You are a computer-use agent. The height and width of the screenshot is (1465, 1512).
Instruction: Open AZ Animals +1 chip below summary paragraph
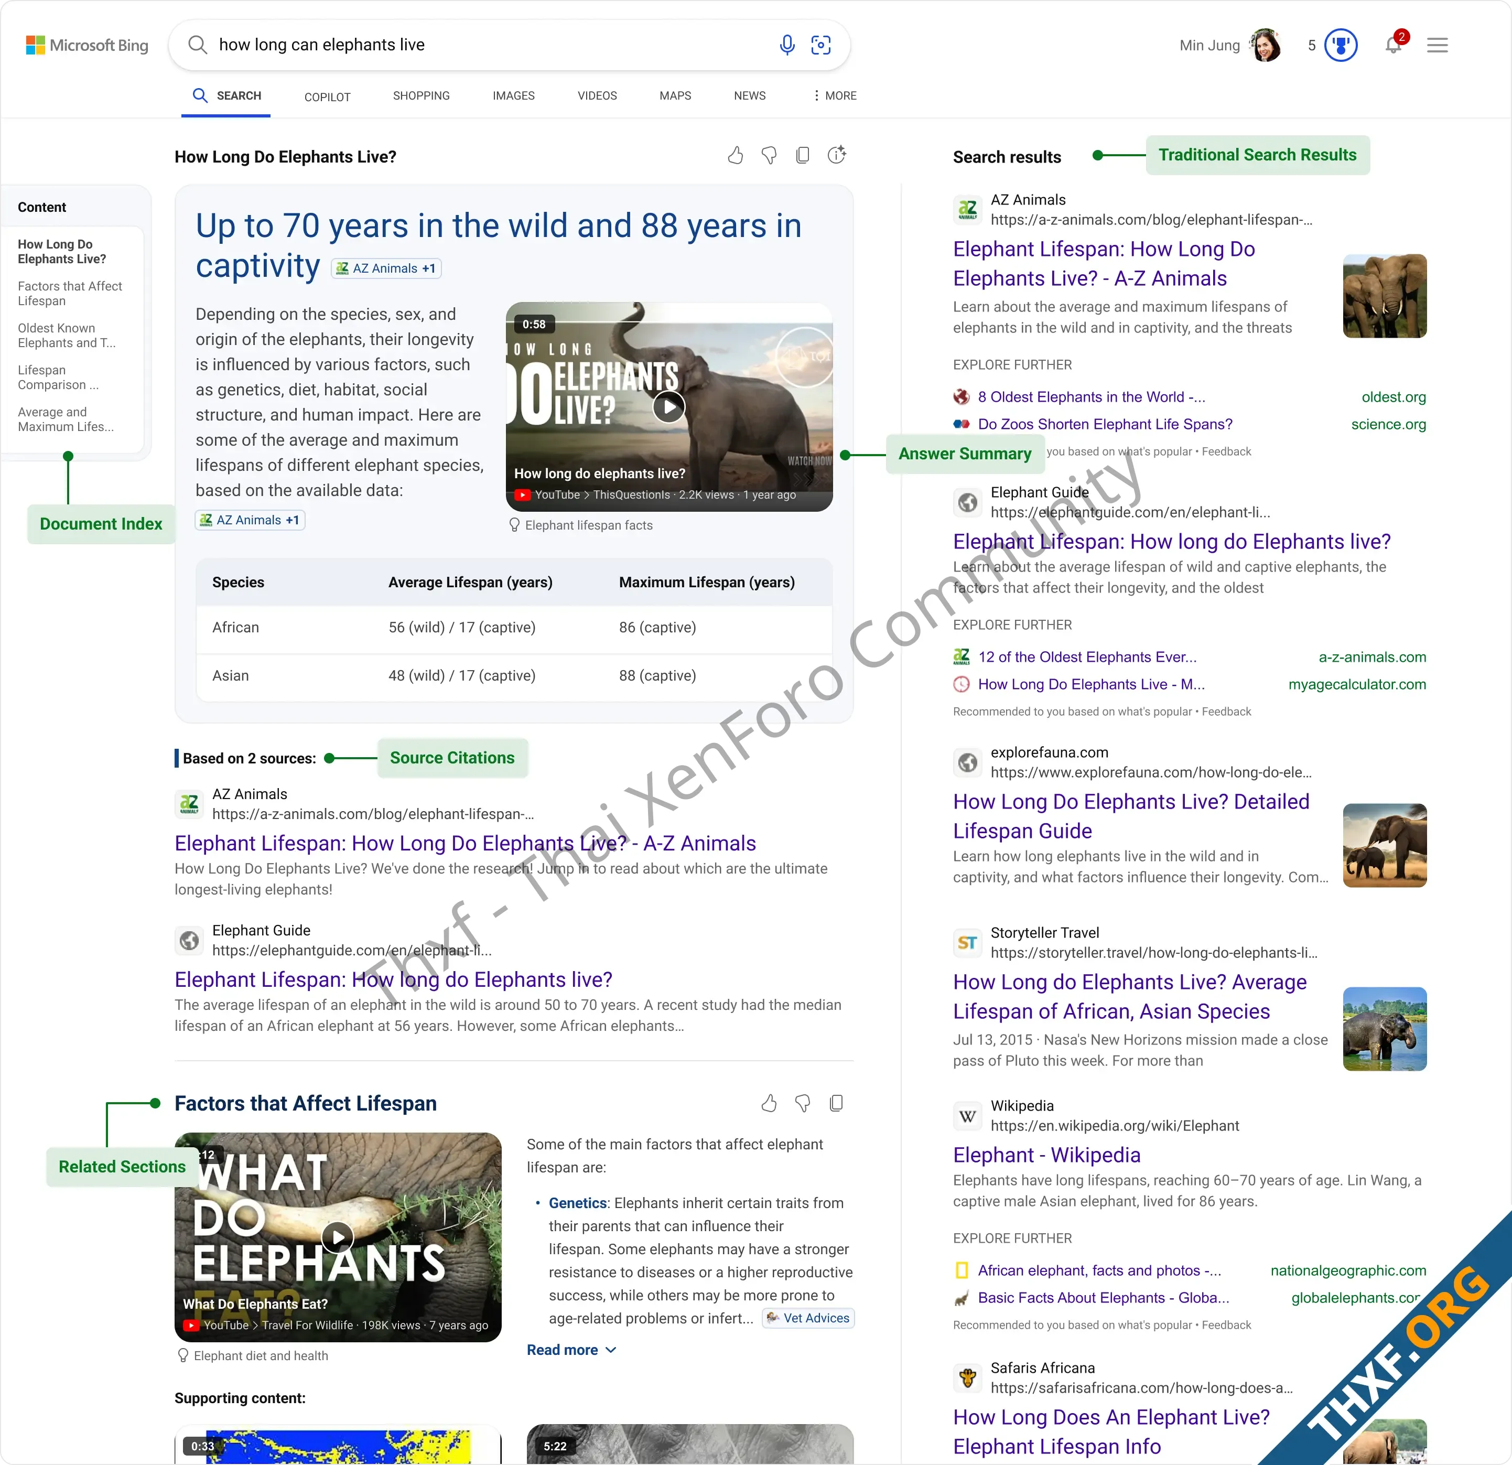coord(250,520)
